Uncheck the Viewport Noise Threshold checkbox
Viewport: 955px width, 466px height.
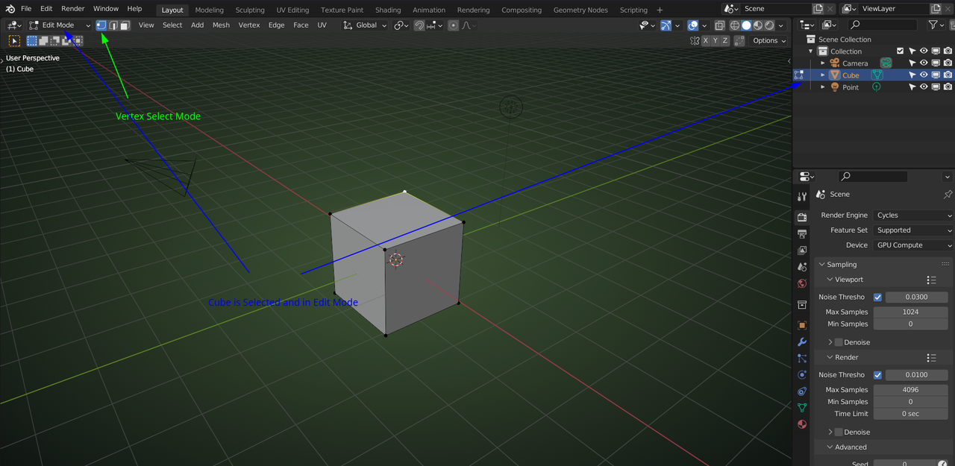click(x=877, y=297)
